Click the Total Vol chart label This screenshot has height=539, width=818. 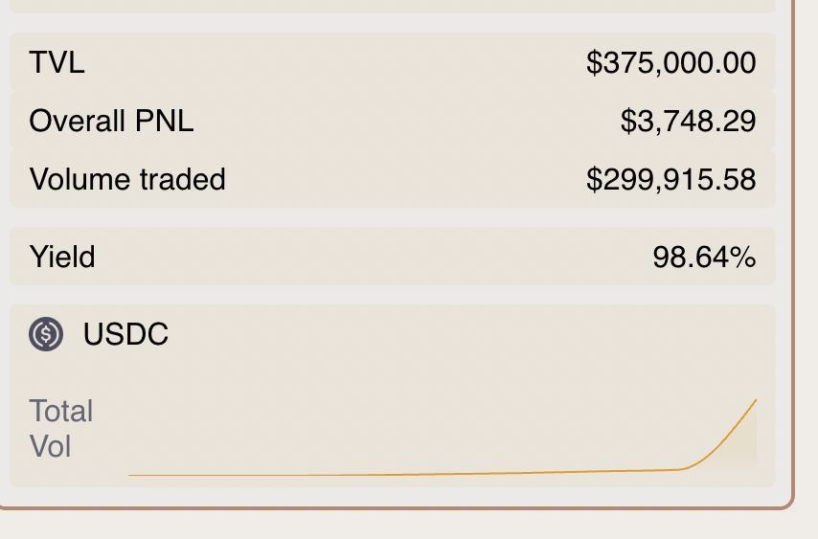[x=61, y=429]
